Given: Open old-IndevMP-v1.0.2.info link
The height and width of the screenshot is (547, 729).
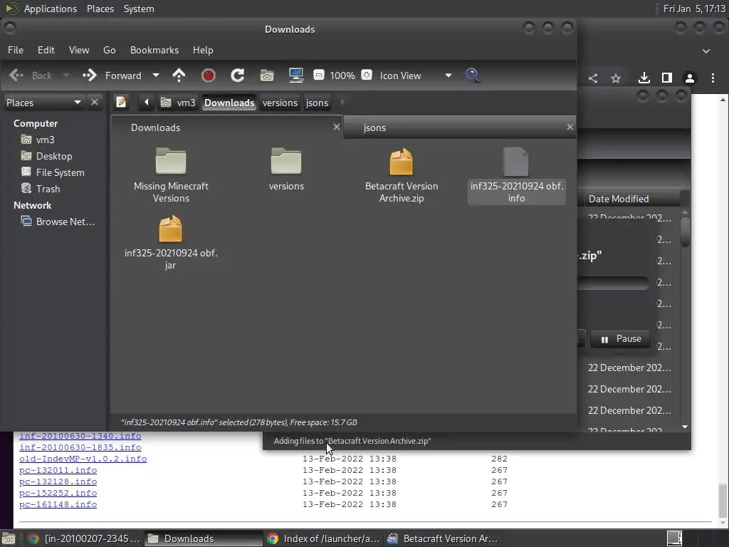Looking at the screenshot, I should [x=83, y=459].
